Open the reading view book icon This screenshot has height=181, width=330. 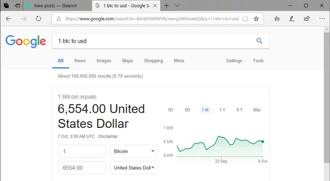pos(245,19)
